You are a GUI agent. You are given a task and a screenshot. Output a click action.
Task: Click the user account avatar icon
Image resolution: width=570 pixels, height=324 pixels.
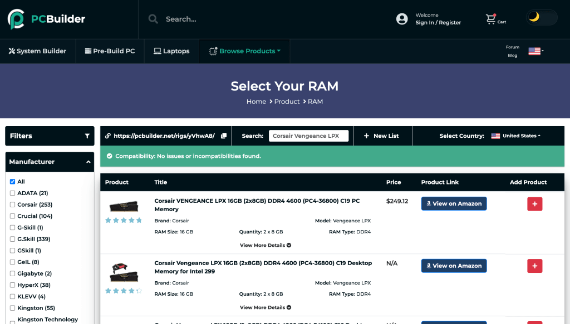[402, 19]
